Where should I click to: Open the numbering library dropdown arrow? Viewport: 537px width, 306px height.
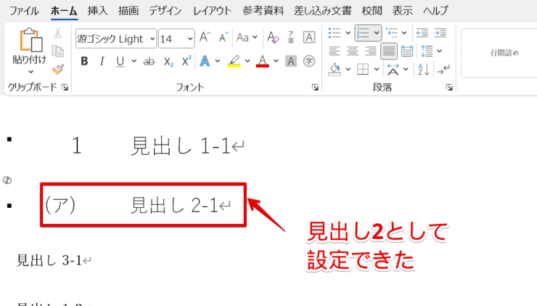[377, 33]
